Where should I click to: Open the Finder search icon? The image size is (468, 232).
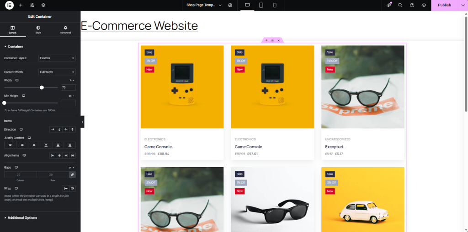(x=400, y=5)
